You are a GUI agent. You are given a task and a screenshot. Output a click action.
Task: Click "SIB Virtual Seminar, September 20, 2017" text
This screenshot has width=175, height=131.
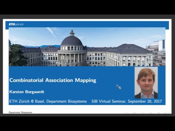pyautogui.click(x=127, y=101)
